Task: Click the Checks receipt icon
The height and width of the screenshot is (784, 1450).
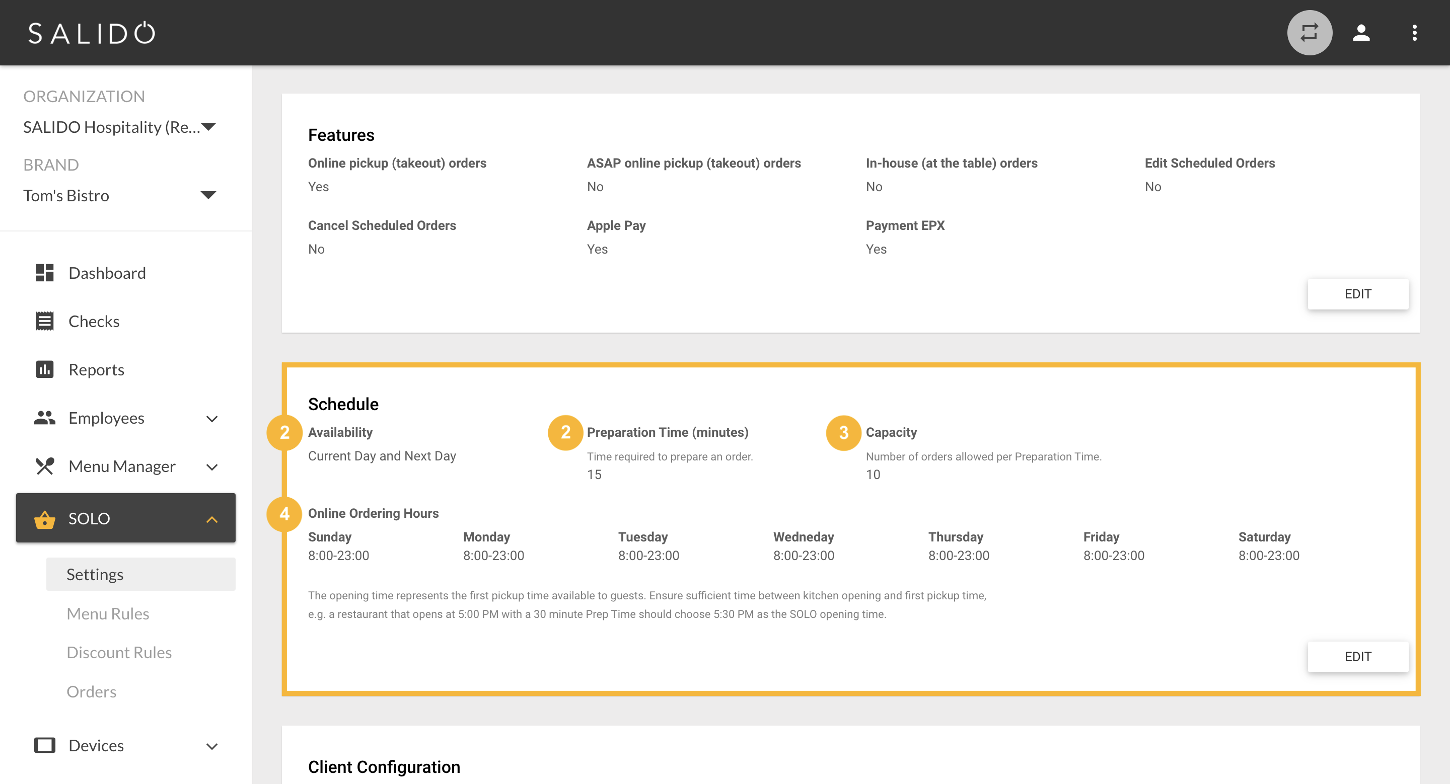Action: [44, 321]
